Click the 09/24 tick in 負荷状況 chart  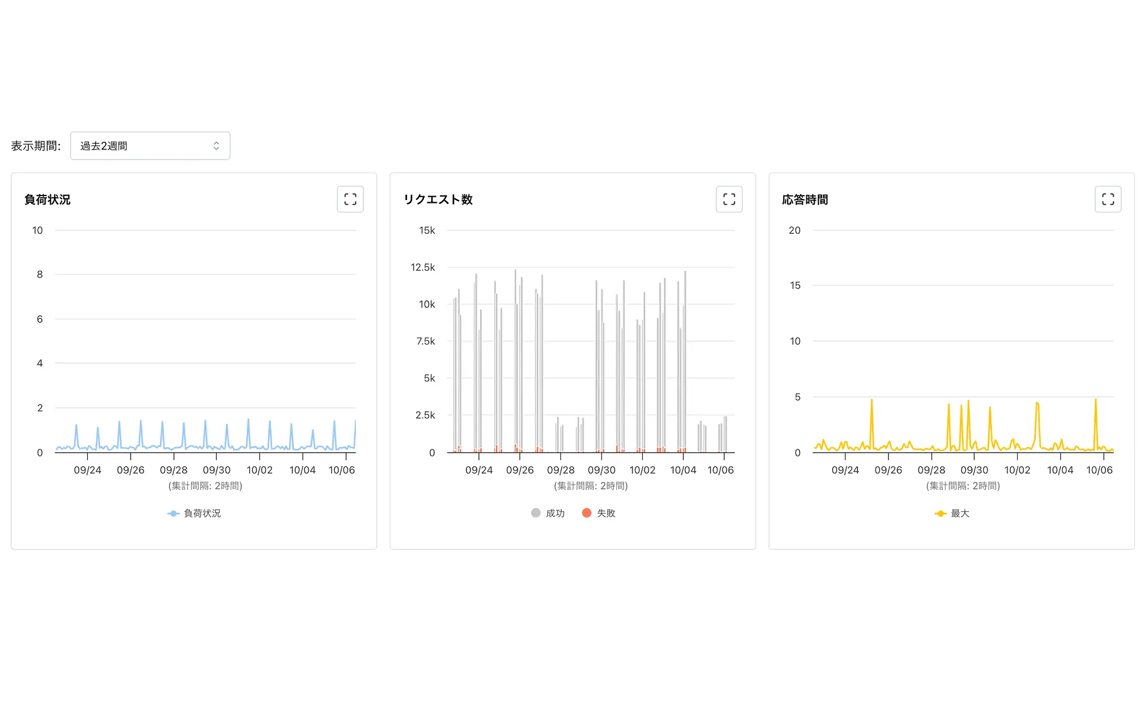tap(88, 470)
